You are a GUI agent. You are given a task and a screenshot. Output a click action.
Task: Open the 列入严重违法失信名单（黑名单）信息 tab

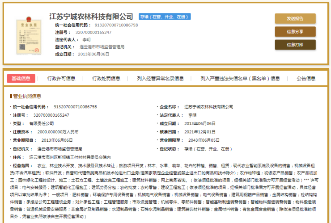pyautogui.click(x=240, y=79)
